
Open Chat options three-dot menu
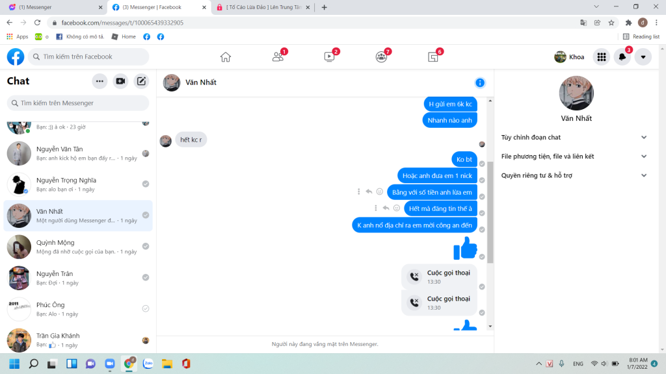coord(100,81)
